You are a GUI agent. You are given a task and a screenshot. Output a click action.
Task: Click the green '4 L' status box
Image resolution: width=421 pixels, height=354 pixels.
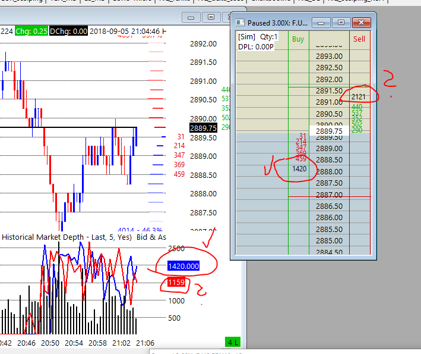233,342
